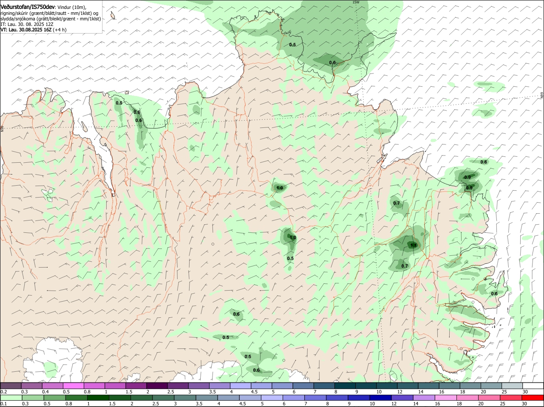Click the 'slydda/snjókoma' legend description line

[51, 19]
